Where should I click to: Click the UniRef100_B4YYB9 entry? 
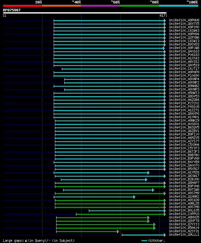[x=184, y=162]
